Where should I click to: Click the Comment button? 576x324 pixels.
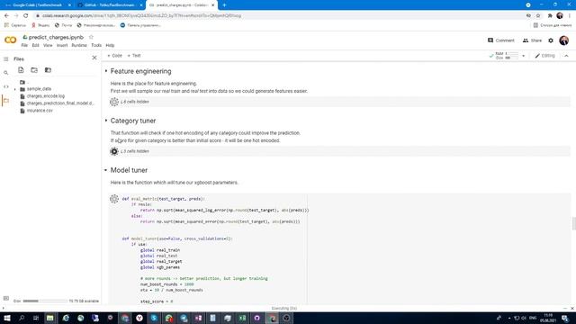coord(500,40)
